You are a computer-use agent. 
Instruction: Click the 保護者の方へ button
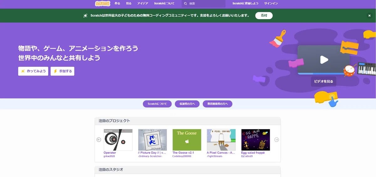[x=187, y=104]
